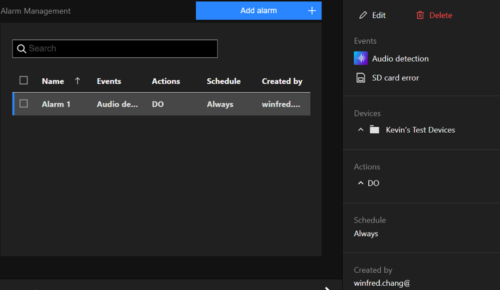Sort by the Schedule column header

click(223, 81)
